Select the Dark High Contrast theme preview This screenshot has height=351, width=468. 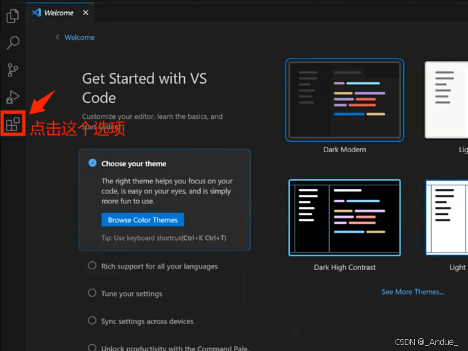click(345, 217)
